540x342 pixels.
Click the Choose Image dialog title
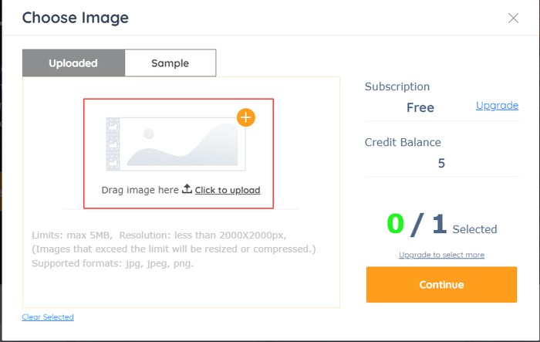[76, 18]
